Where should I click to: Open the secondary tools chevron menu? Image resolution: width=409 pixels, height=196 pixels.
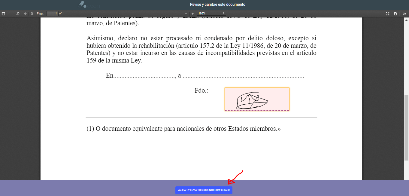point(404,14)
